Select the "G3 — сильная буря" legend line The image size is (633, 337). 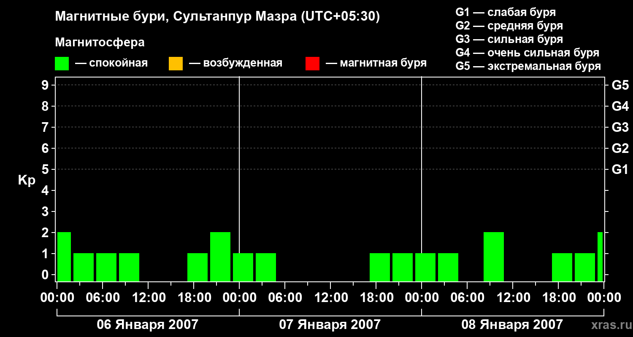pyautogui.click(x=509, y=39)
